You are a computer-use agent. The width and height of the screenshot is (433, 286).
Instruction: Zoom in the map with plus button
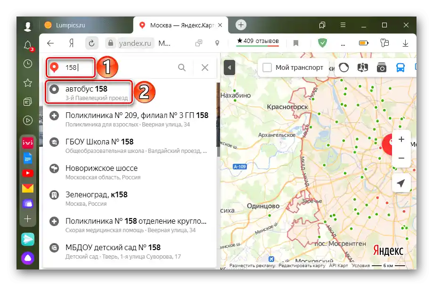tap(401, 139)
